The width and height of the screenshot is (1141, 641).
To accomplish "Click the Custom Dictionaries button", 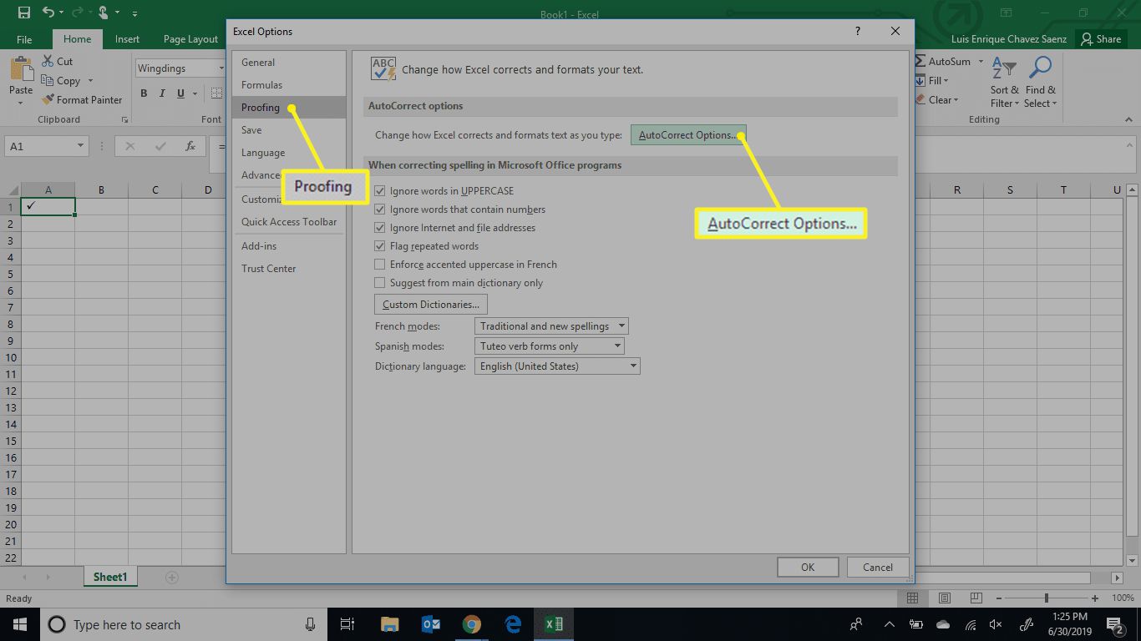I will pos(431,305).
